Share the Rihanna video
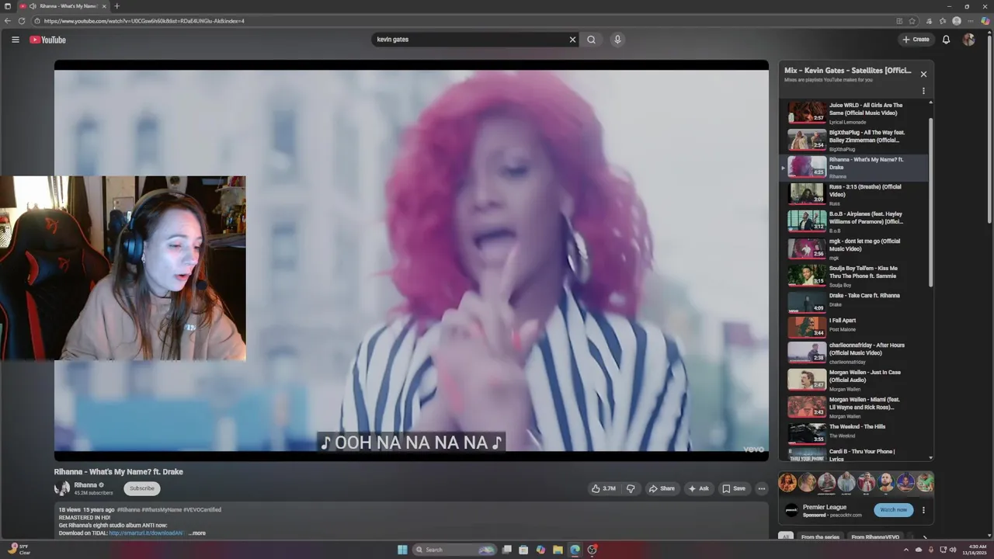The width and height of the screenshot is (994, 559). pos(662,488)
